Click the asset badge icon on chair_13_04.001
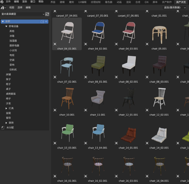This screenshot has width=189, height=184. click(86, 143)
